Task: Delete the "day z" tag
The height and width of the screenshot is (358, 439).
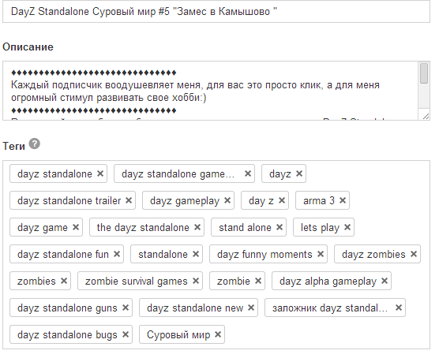Action: tap(282, 200)
